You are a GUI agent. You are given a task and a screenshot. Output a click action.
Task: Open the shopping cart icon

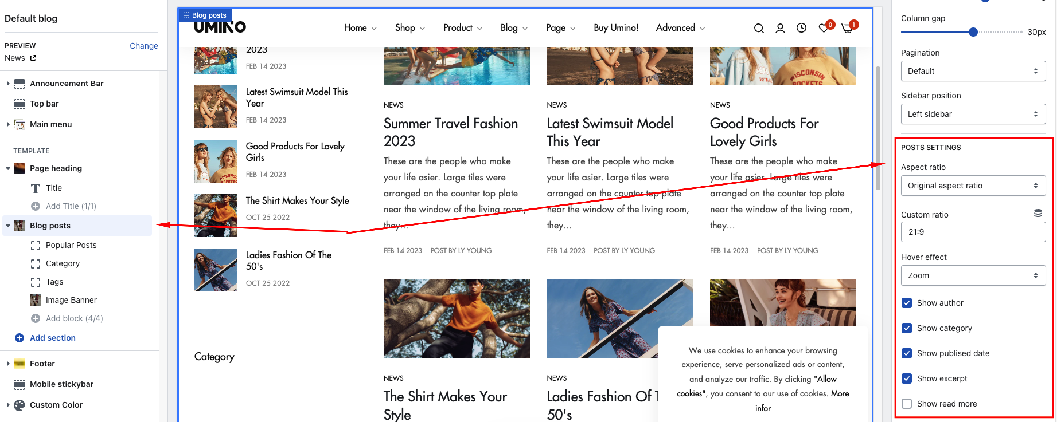click(847, 28)
